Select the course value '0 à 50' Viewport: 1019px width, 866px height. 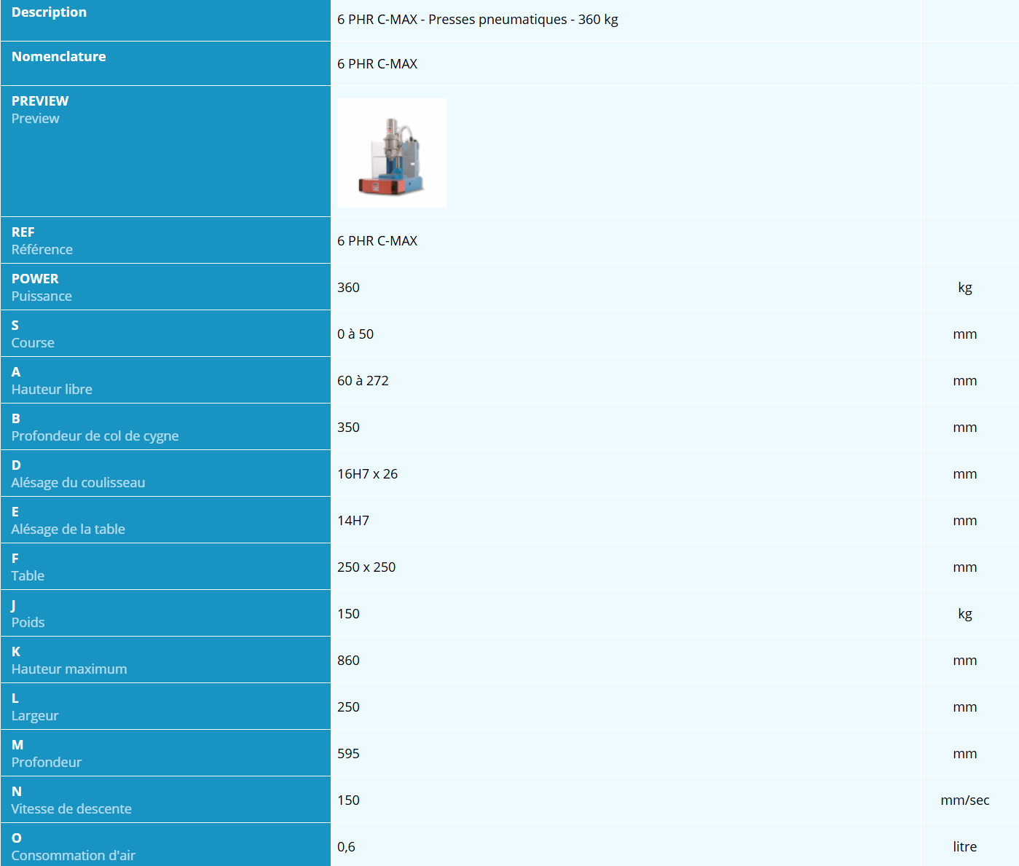[x=355, y=334]
